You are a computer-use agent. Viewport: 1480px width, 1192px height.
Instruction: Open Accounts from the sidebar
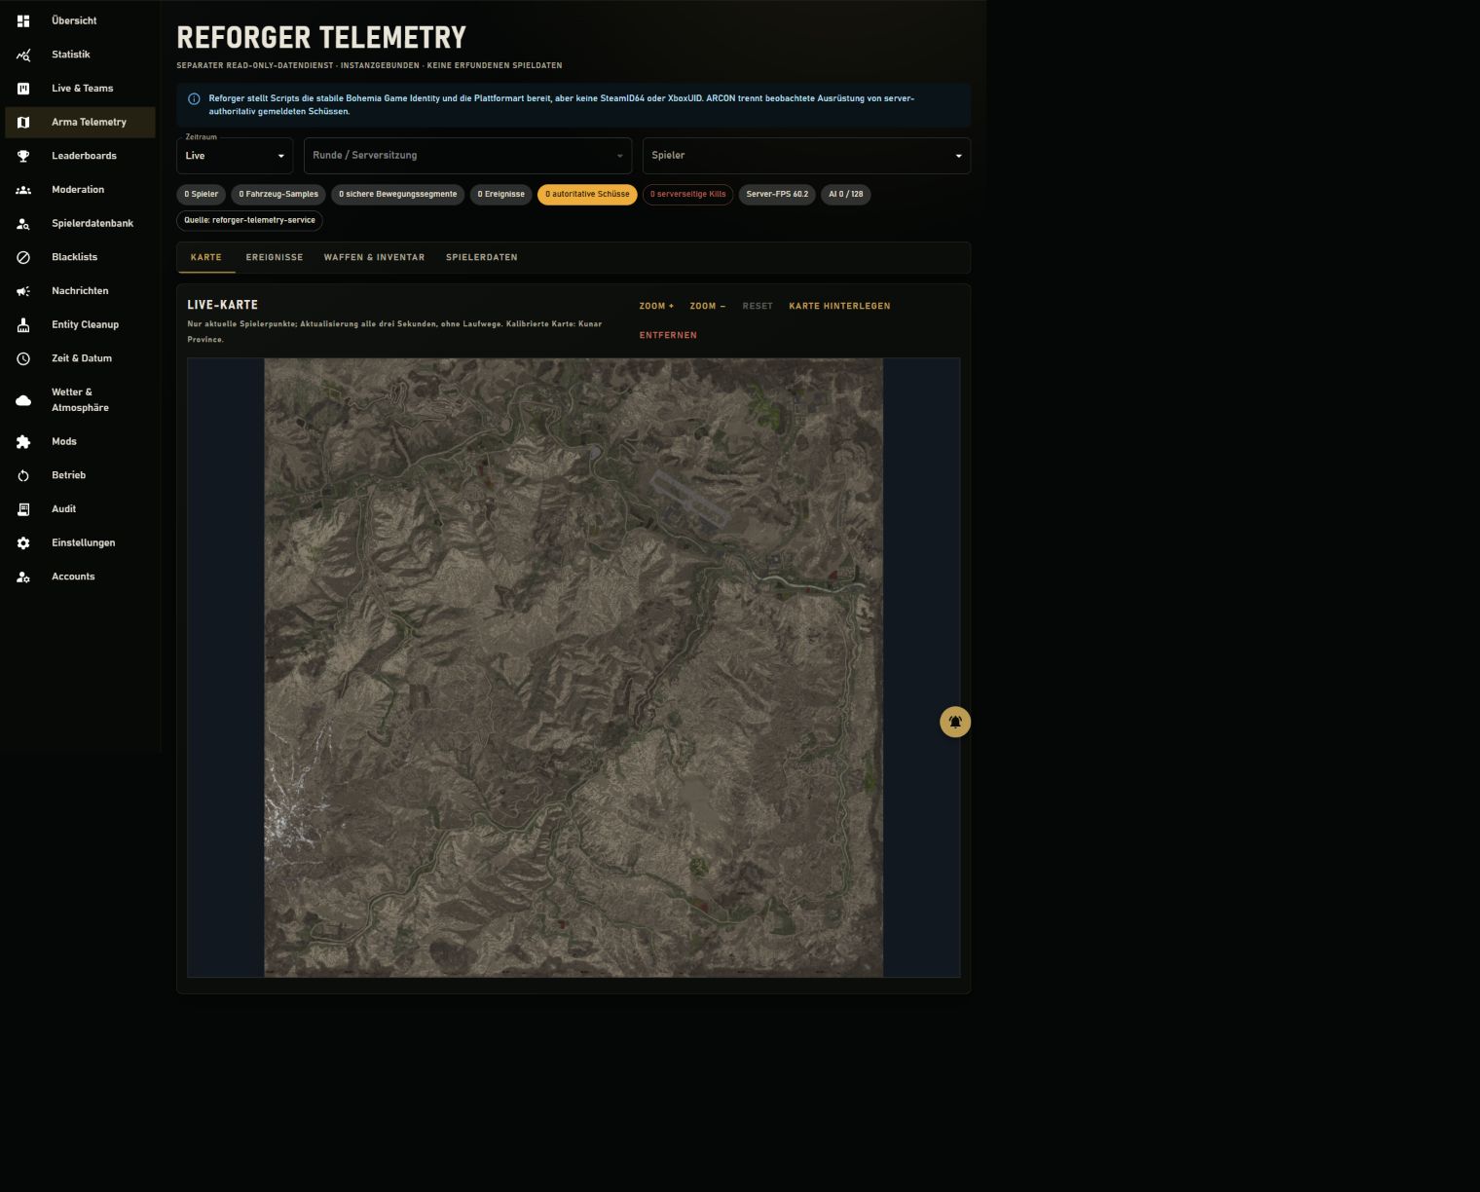pyautogui.click(x=80, y=577)
